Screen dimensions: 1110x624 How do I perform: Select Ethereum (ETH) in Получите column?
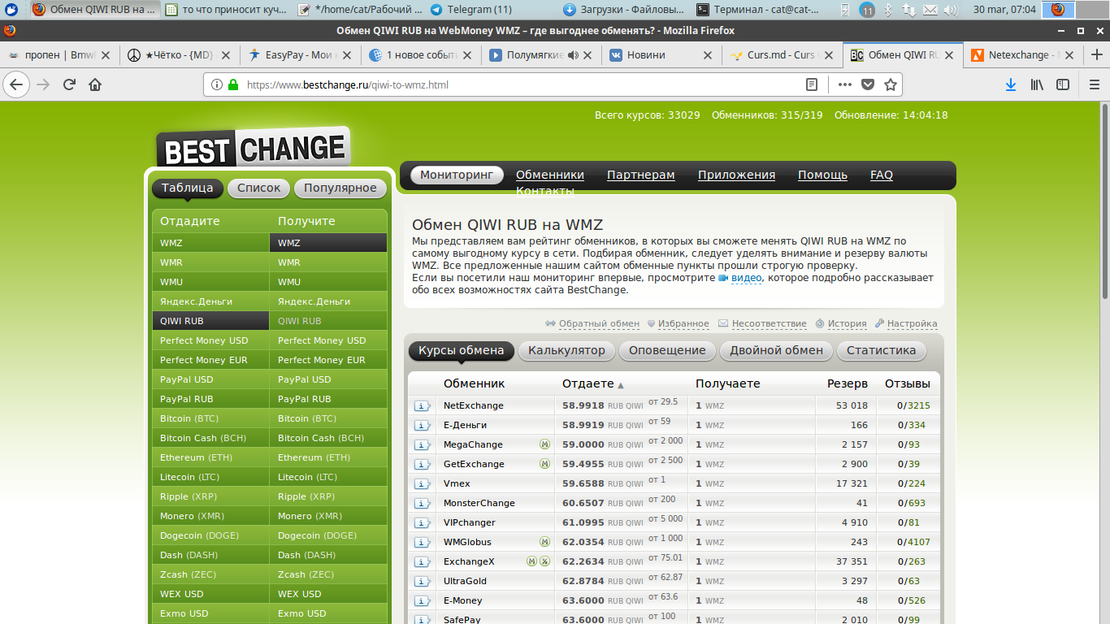[328, 457]
